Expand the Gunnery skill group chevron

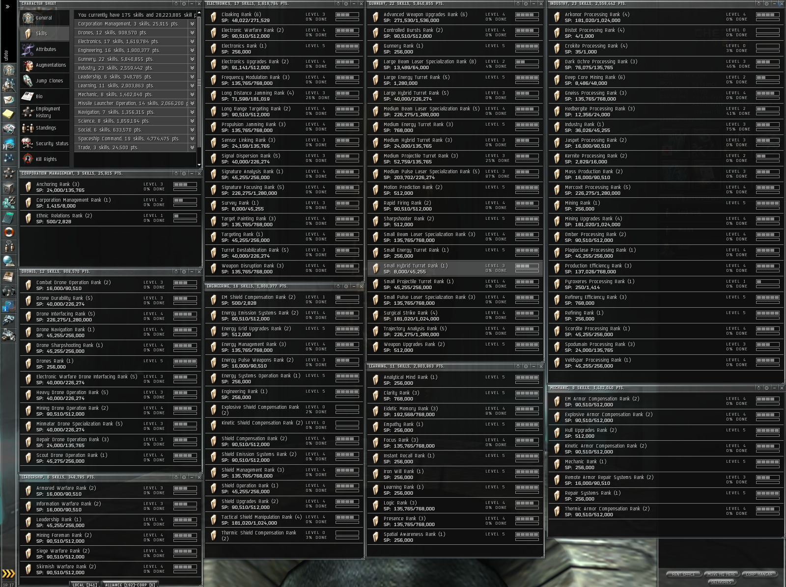coord(192,59)
